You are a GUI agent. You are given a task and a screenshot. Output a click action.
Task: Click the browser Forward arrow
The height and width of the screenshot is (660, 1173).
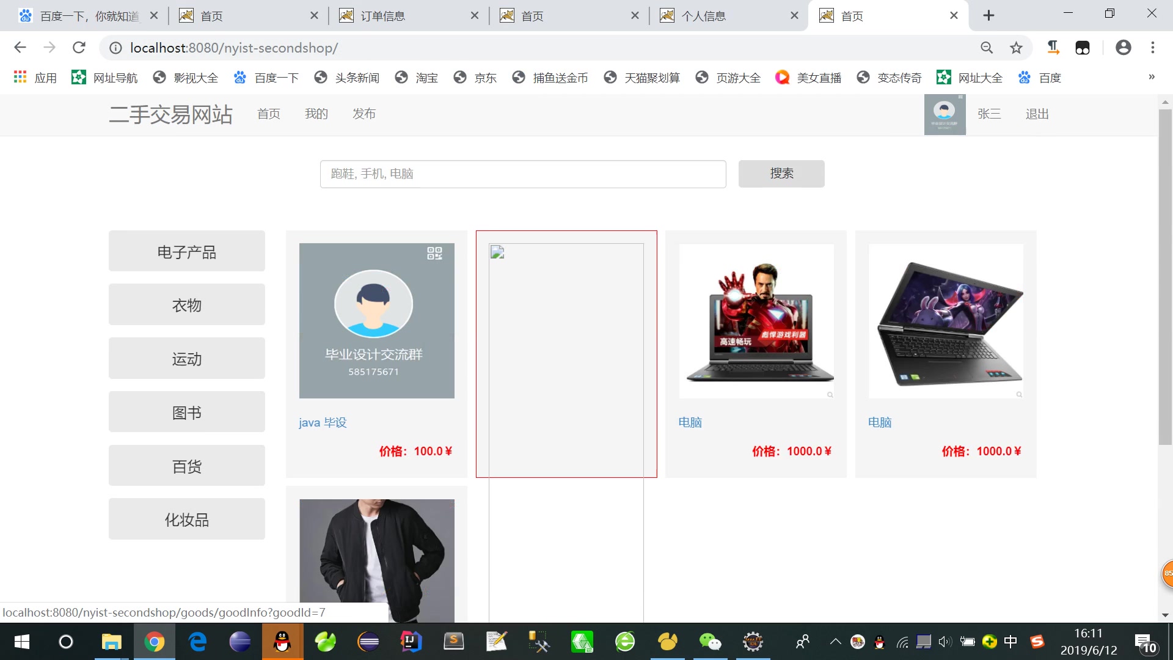tap(49, 48)
